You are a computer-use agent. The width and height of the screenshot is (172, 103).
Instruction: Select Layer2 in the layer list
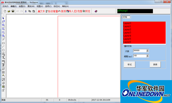click(x=144, y=29)
